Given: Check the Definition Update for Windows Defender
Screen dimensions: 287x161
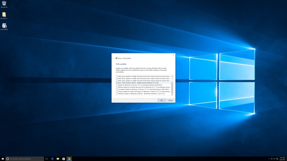Looking at the screenshot, I should (x=117, y=93).
